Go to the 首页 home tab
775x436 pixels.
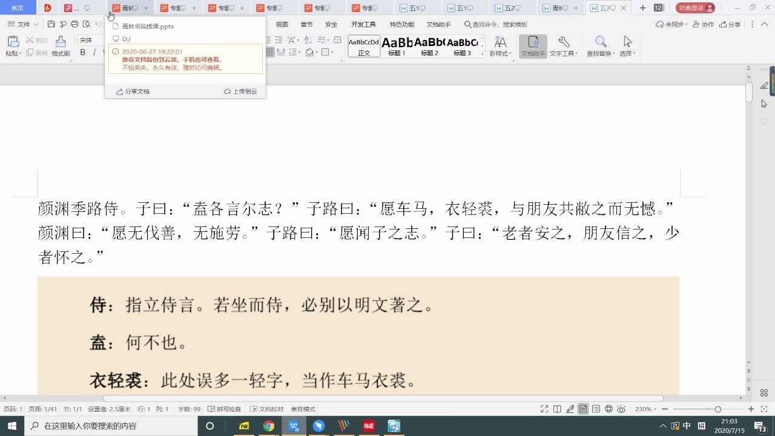(x=18, y=8)
